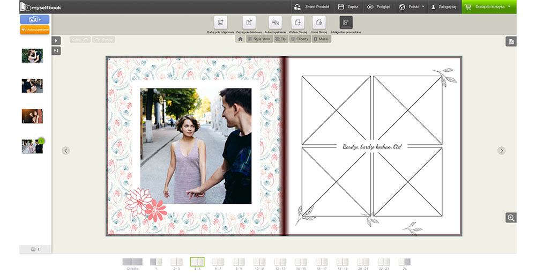Expand the left photo panel arrow
This screenshot has width=536, height=274.
(56, 41)
